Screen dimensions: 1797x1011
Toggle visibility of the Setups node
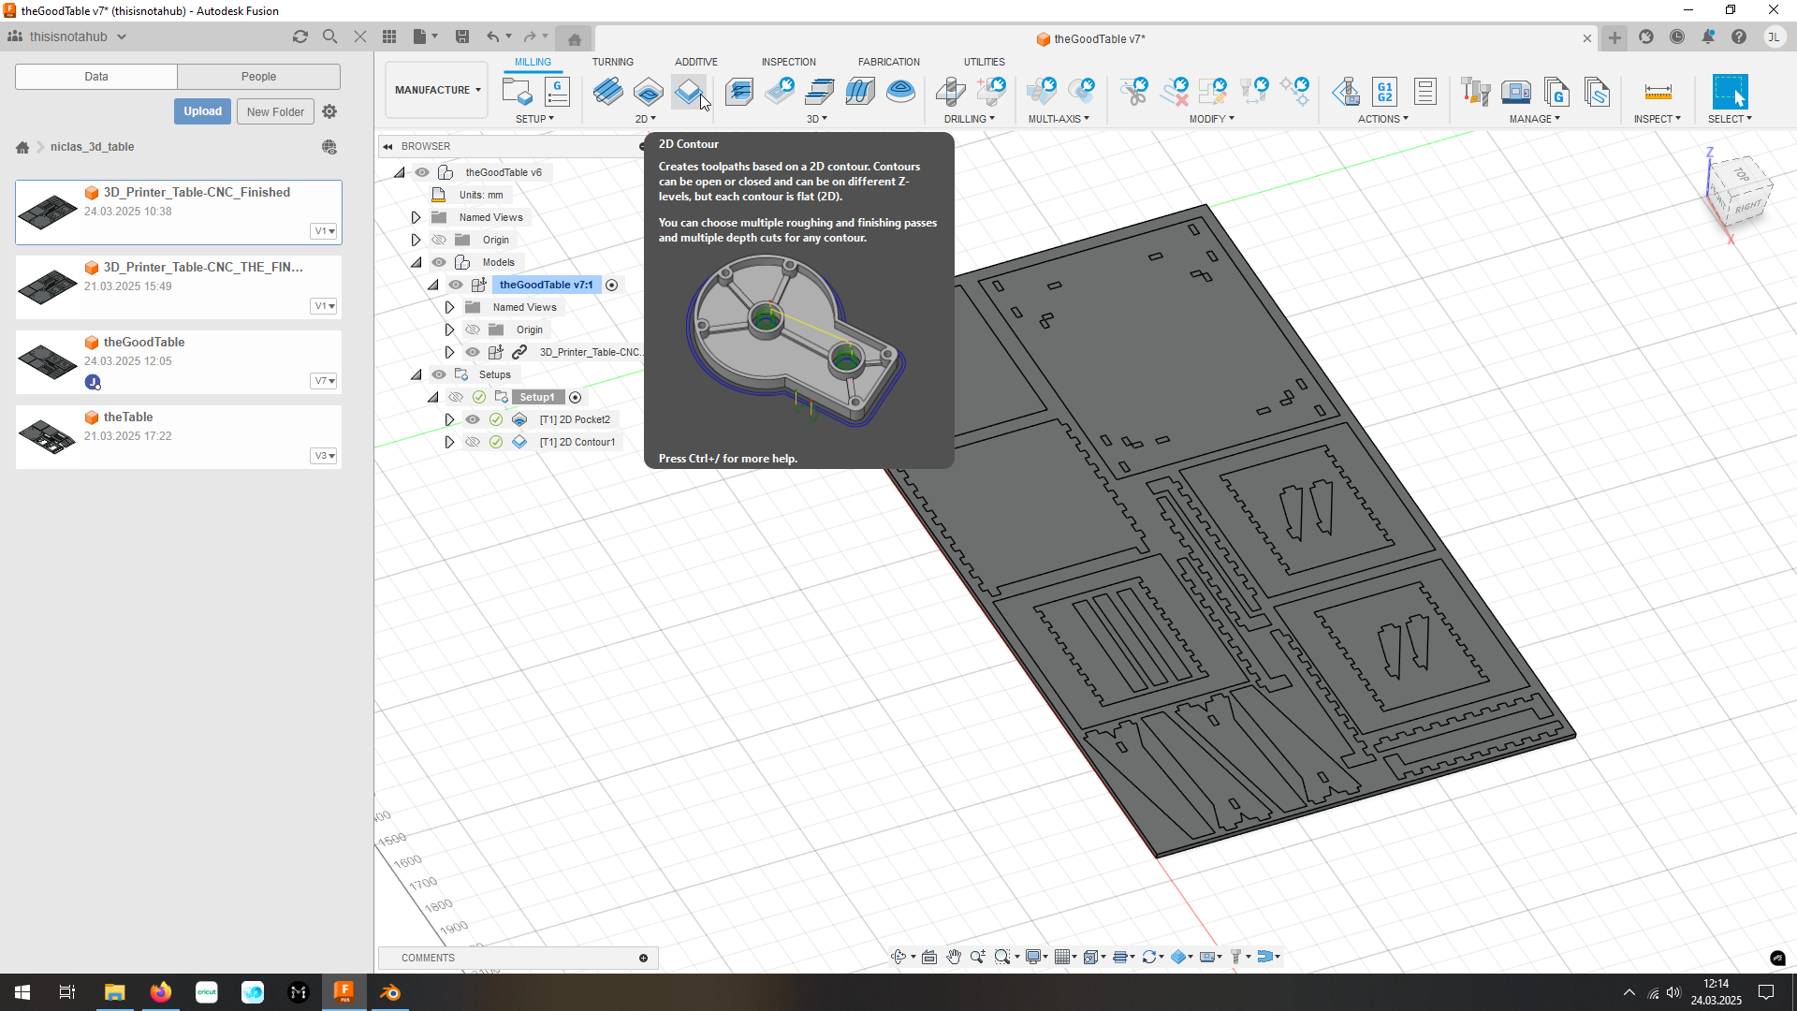coord(439,374)
